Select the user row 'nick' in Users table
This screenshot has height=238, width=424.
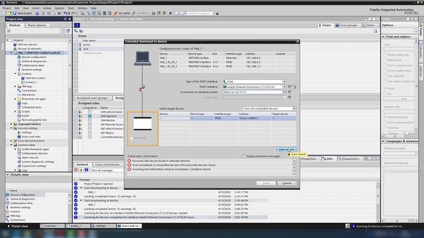coord(101,49)
